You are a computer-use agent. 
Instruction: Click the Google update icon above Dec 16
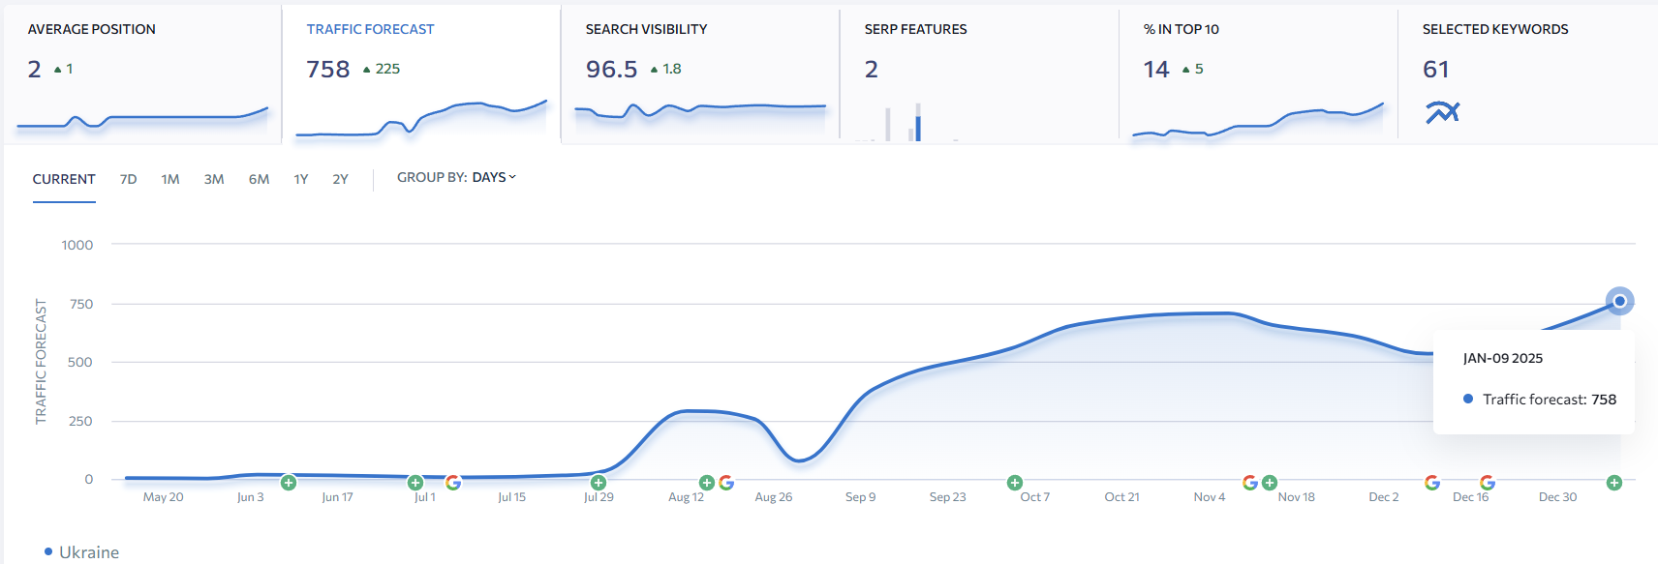pyautogui.click(x=1487, y=483)
